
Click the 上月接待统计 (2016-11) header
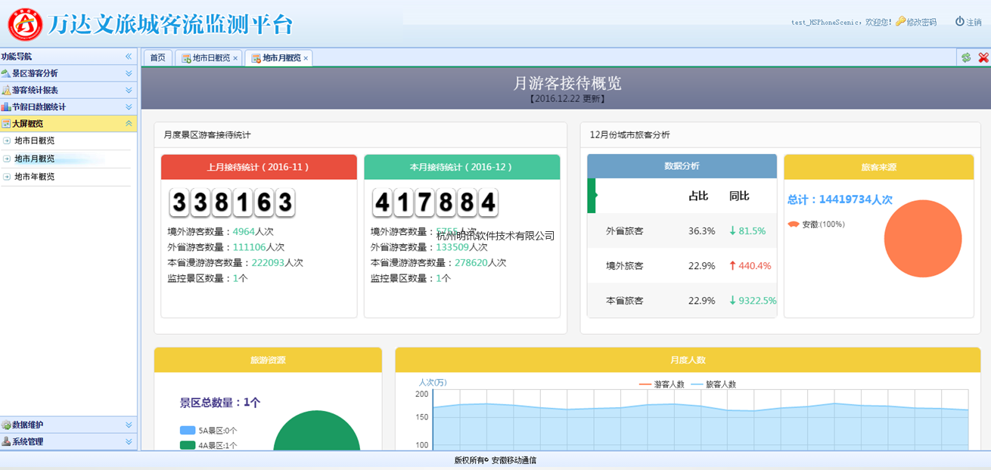coord(259,167)
